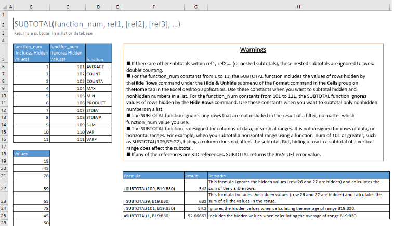Select the MIN cell

click(x=99, y=96)
